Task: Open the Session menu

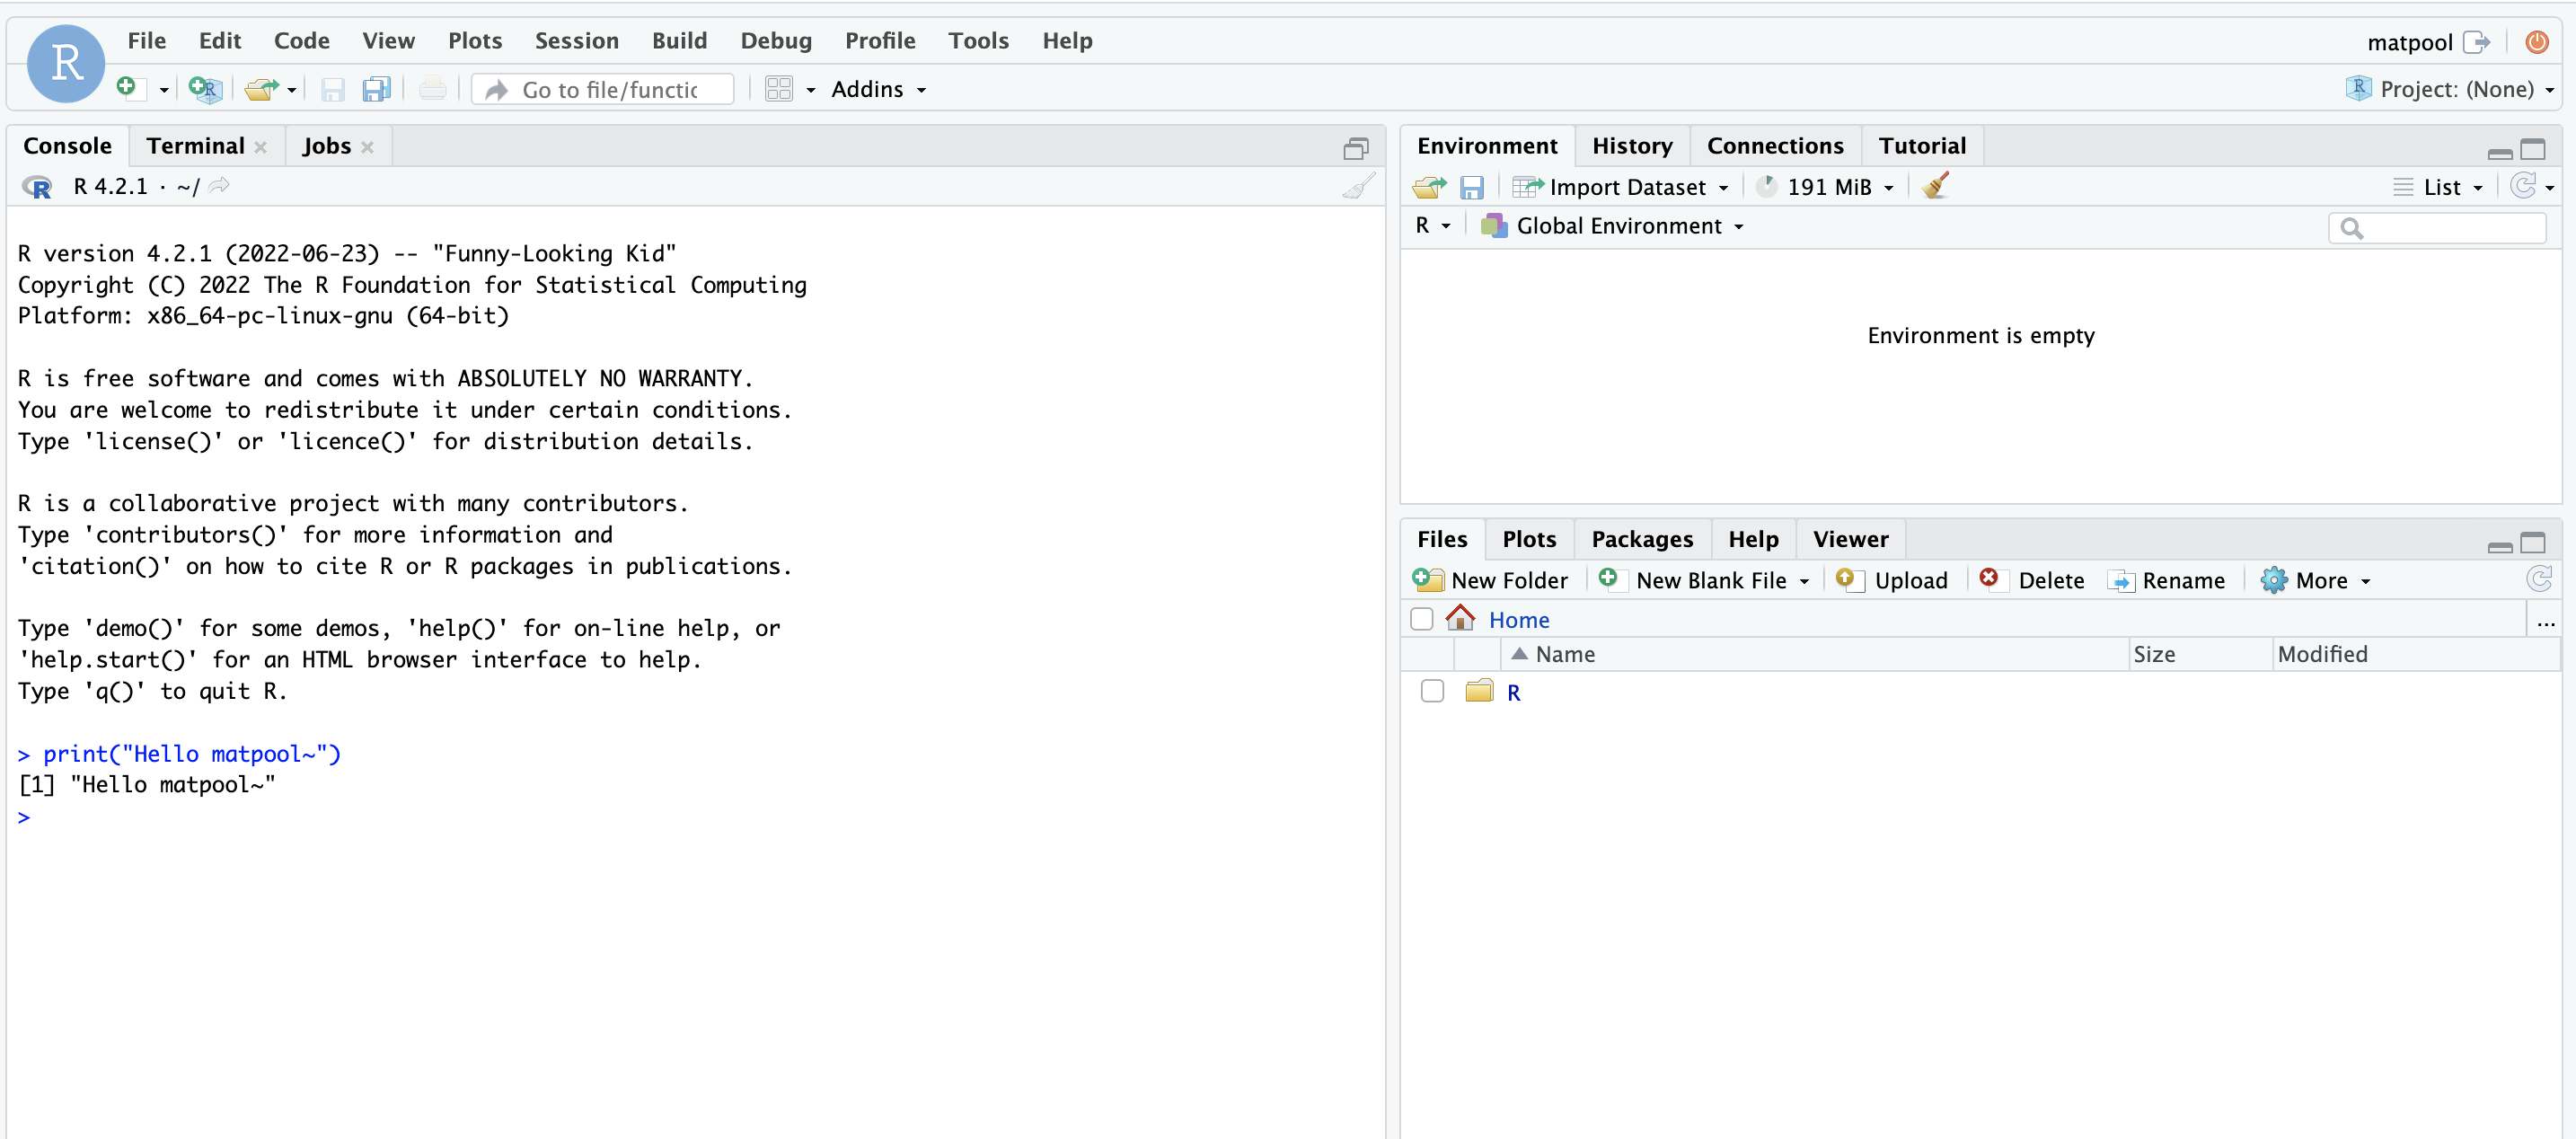Action: point(577,40)
